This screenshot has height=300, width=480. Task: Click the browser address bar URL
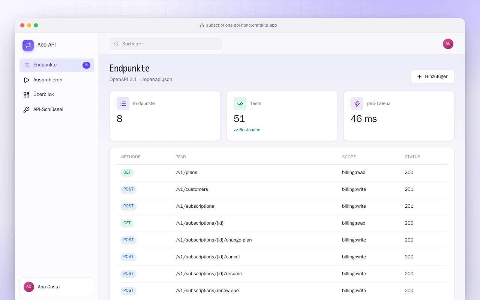(x=241, y=25)
